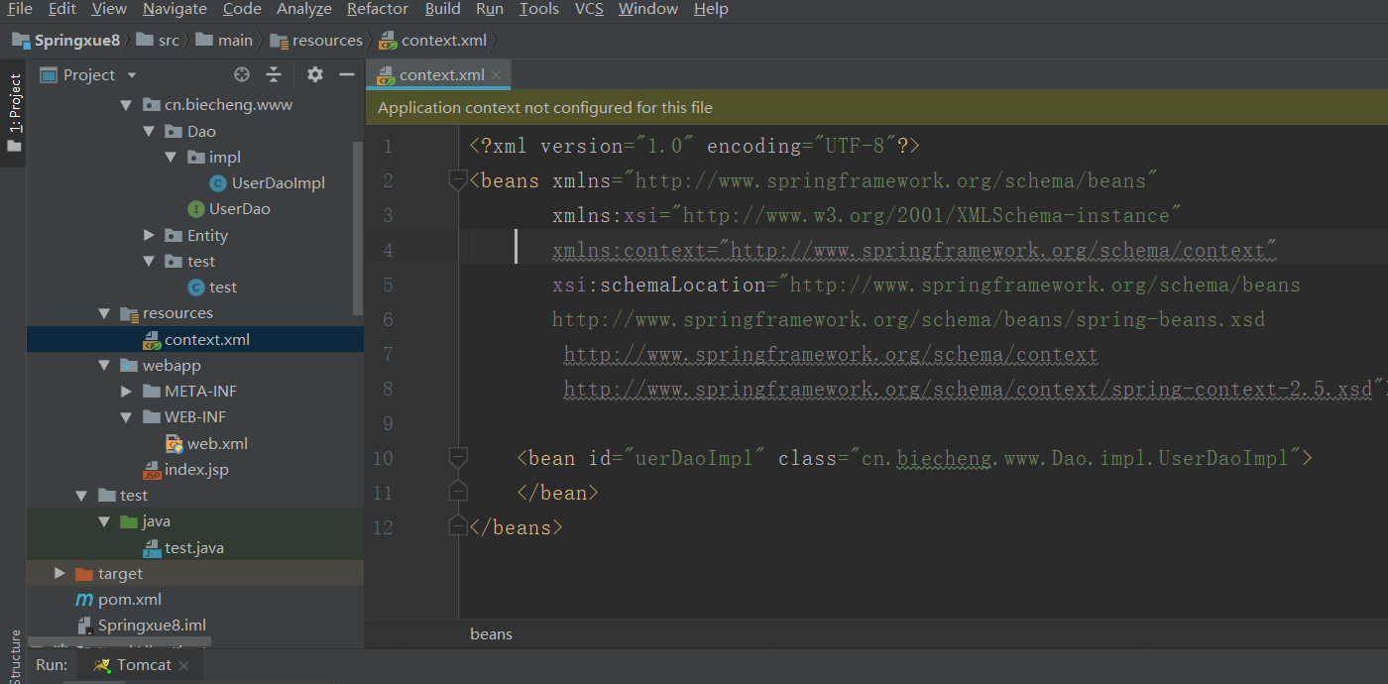Toggle the 1: Project side tool window button
The height and width of the screenshot is (684, 1388).
[x=14, y=114]
